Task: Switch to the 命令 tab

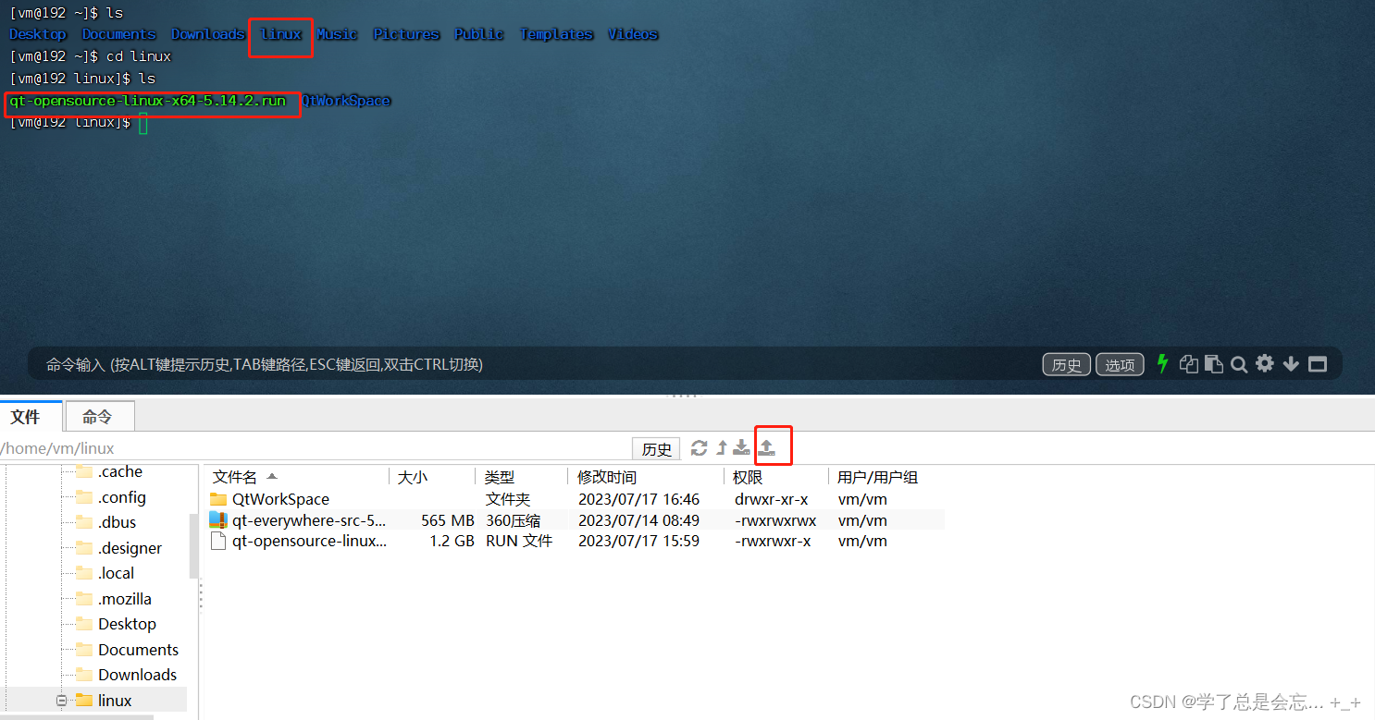Action: (99, 417)
